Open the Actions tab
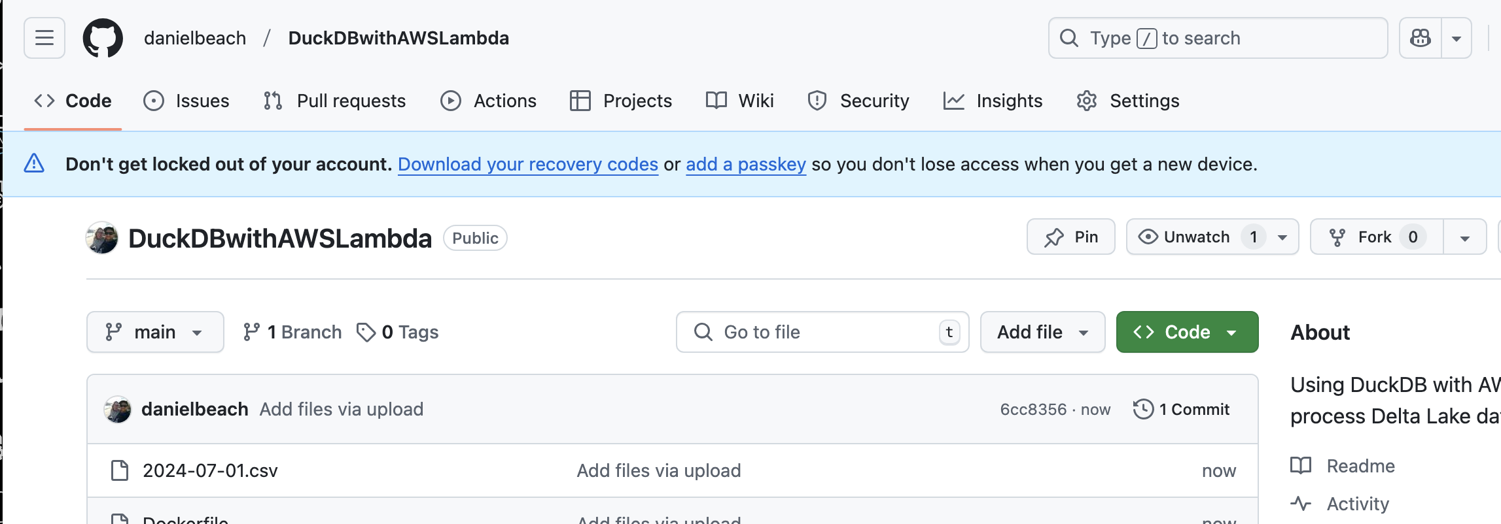1501x524 pixels. click(x=488, y=101)
